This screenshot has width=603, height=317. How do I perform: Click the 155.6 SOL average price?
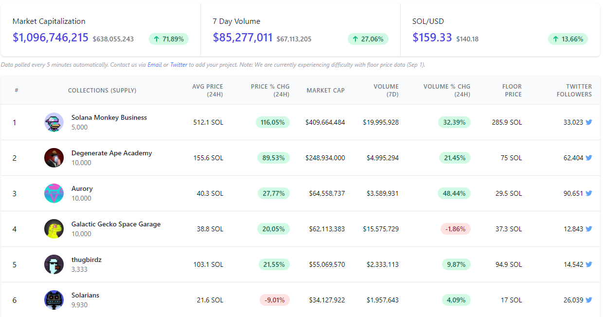point(208,158)
